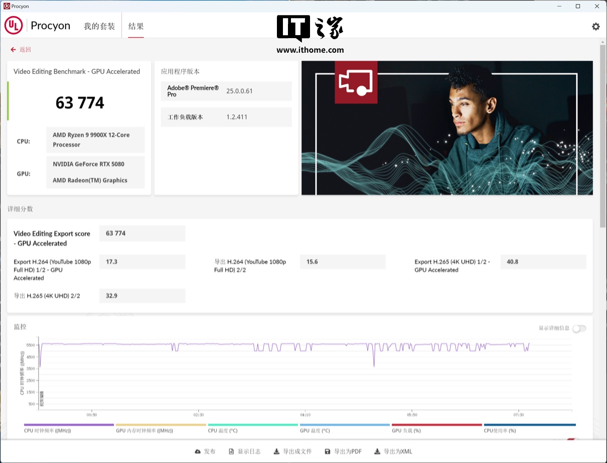607x463 pixels.
Task: Toggle the CPU 时钟频率 legend series
Action: [48, 430]
